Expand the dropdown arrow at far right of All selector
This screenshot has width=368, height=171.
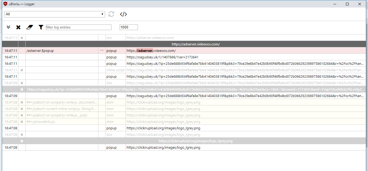click(x=102, y=14)
